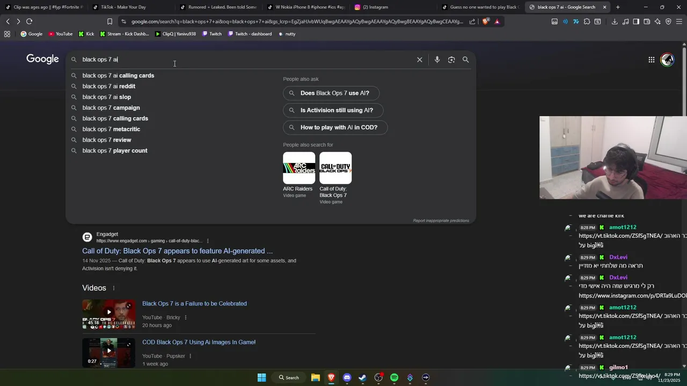Image resolution: width=687 pixels, height=386 pixels.
Task: Clear the search box with the X
Action: tap(420, 60)
